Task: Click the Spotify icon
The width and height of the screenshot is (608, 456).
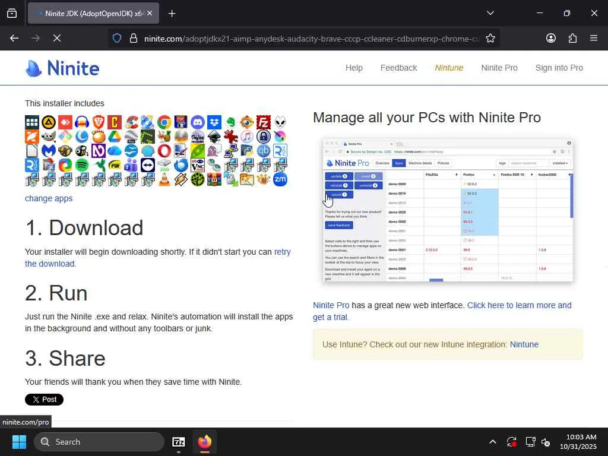Action: point(82,165)
